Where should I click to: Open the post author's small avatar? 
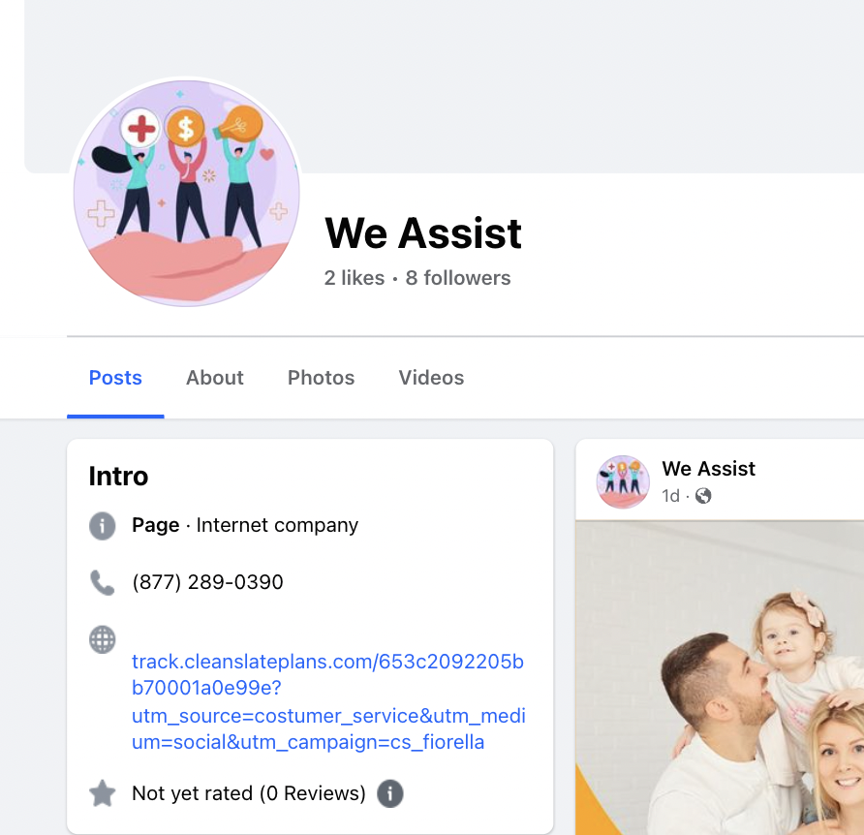point(623,481)
